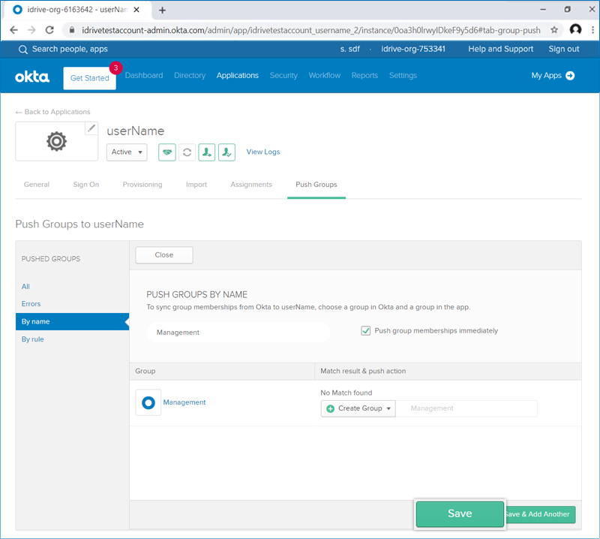
Task: Click Sign out link
Action: pyautogui.click(x=564, y=49)
